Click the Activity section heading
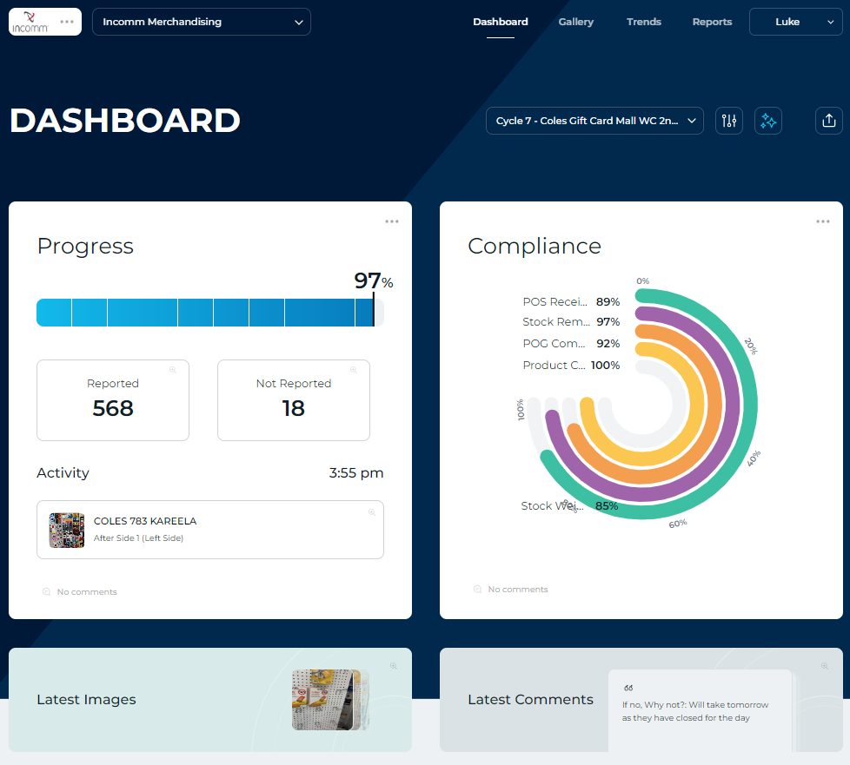This screenshot has height=765, width=850. 63,472
